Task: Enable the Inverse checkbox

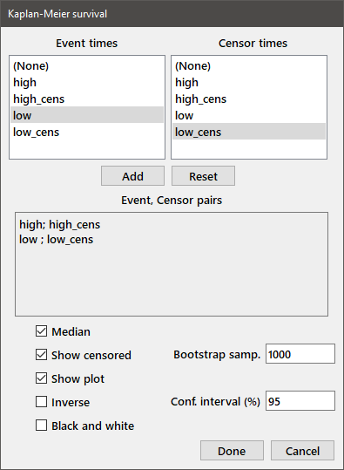Action: click(x=41, y=402)
